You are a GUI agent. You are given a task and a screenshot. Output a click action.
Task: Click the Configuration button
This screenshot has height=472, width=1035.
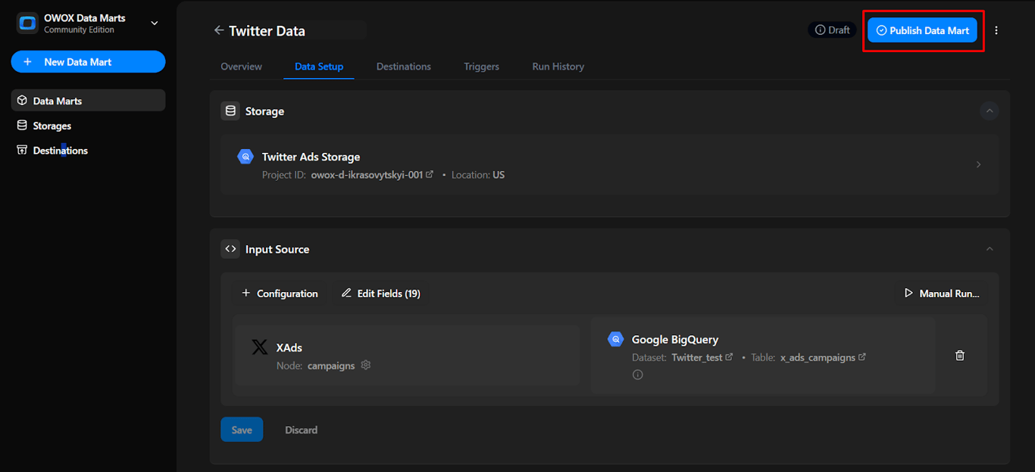coord(280,293)
